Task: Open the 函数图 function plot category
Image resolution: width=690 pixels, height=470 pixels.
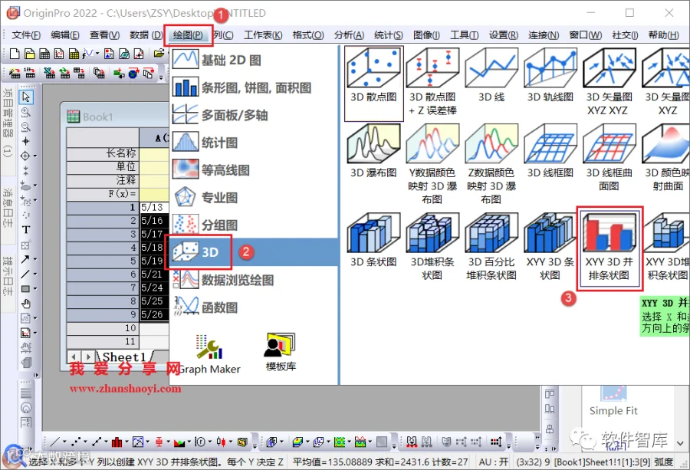Action: click(x=254, y=307)
